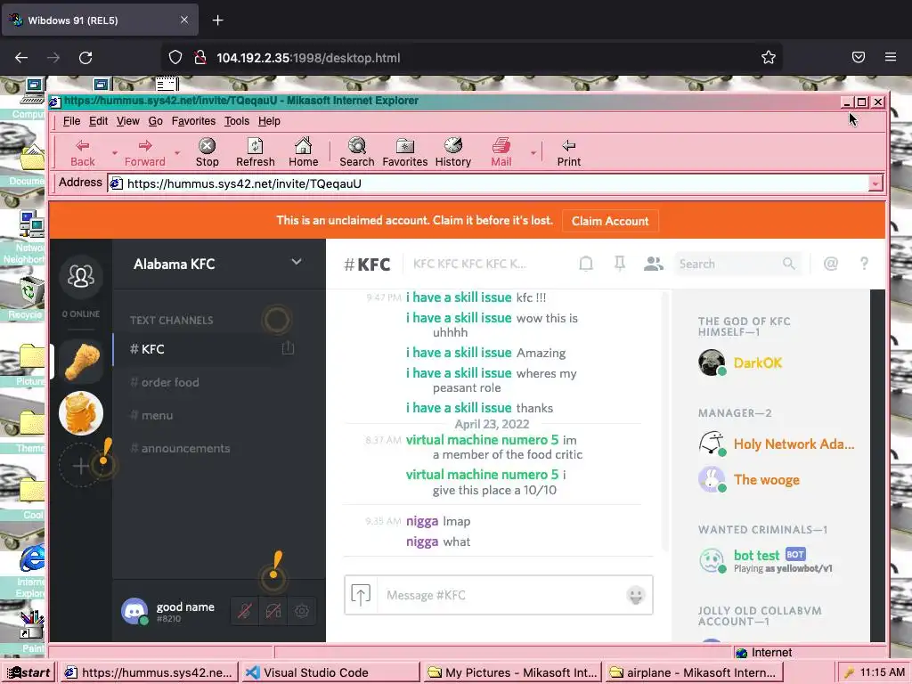Open a new Firefox tab
Viewport: 912px width, 684px height.
[x=217, y=20]
